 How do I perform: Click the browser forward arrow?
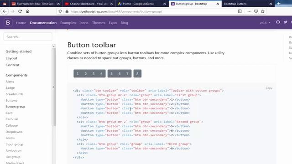pos(12,11)
